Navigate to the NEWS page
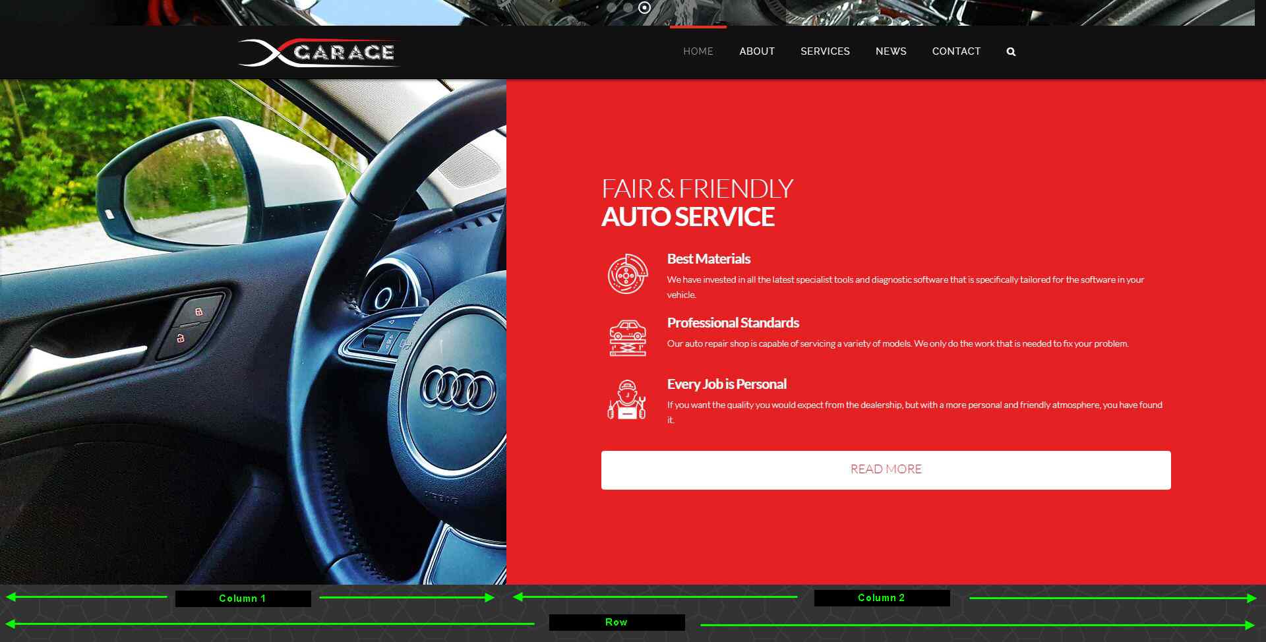 pos(891,51)
